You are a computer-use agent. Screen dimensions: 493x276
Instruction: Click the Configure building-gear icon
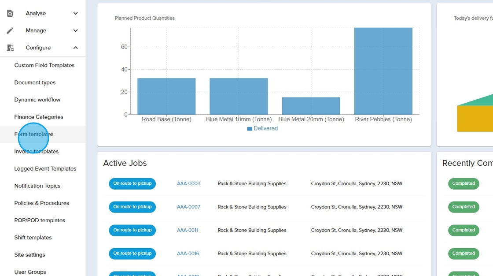pyautogui.click(x=10, y=48)
